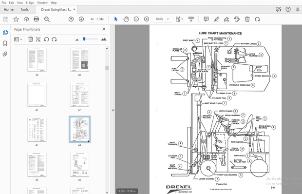This screenshot has height=194, width=302.
Task: Select page 45 thumbnail
Action: 37,165
